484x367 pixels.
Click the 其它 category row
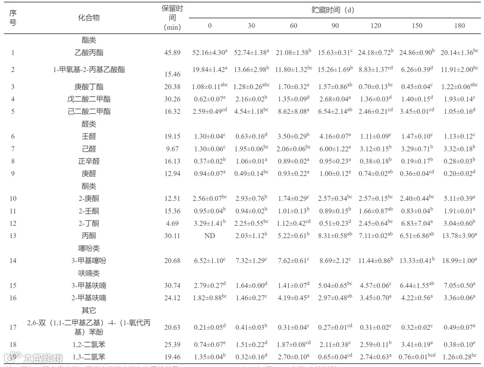pos(89,310)
